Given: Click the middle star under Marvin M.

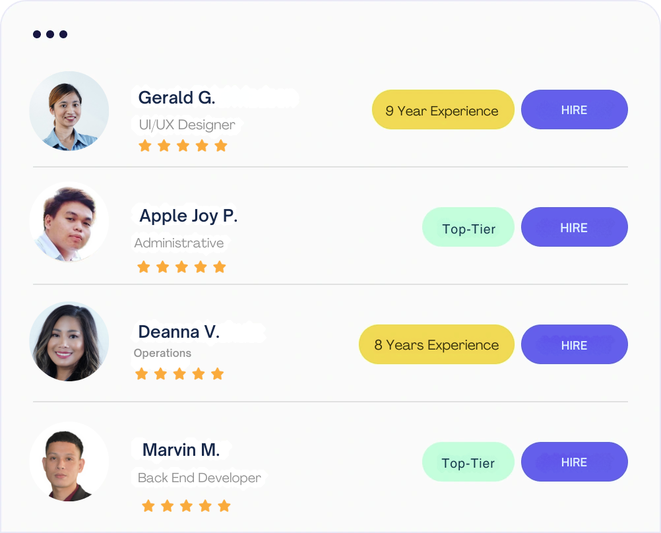Looking at the screenshot, I should click(185, 505).
